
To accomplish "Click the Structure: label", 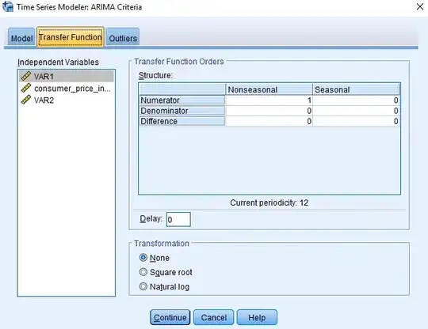I will (x=155, y=75).
